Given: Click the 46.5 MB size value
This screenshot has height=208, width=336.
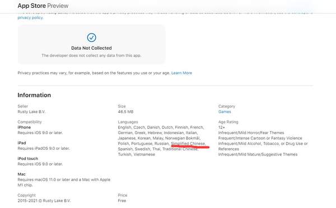Looking at the screenshot, I should (x=125, y=112).
